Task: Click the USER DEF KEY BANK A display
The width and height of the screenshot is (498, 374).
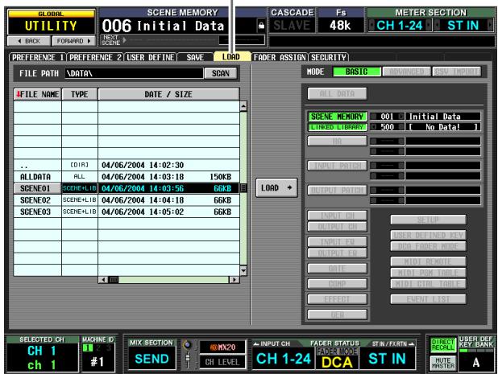Action: pyautogui.click(x=475, y=362)
